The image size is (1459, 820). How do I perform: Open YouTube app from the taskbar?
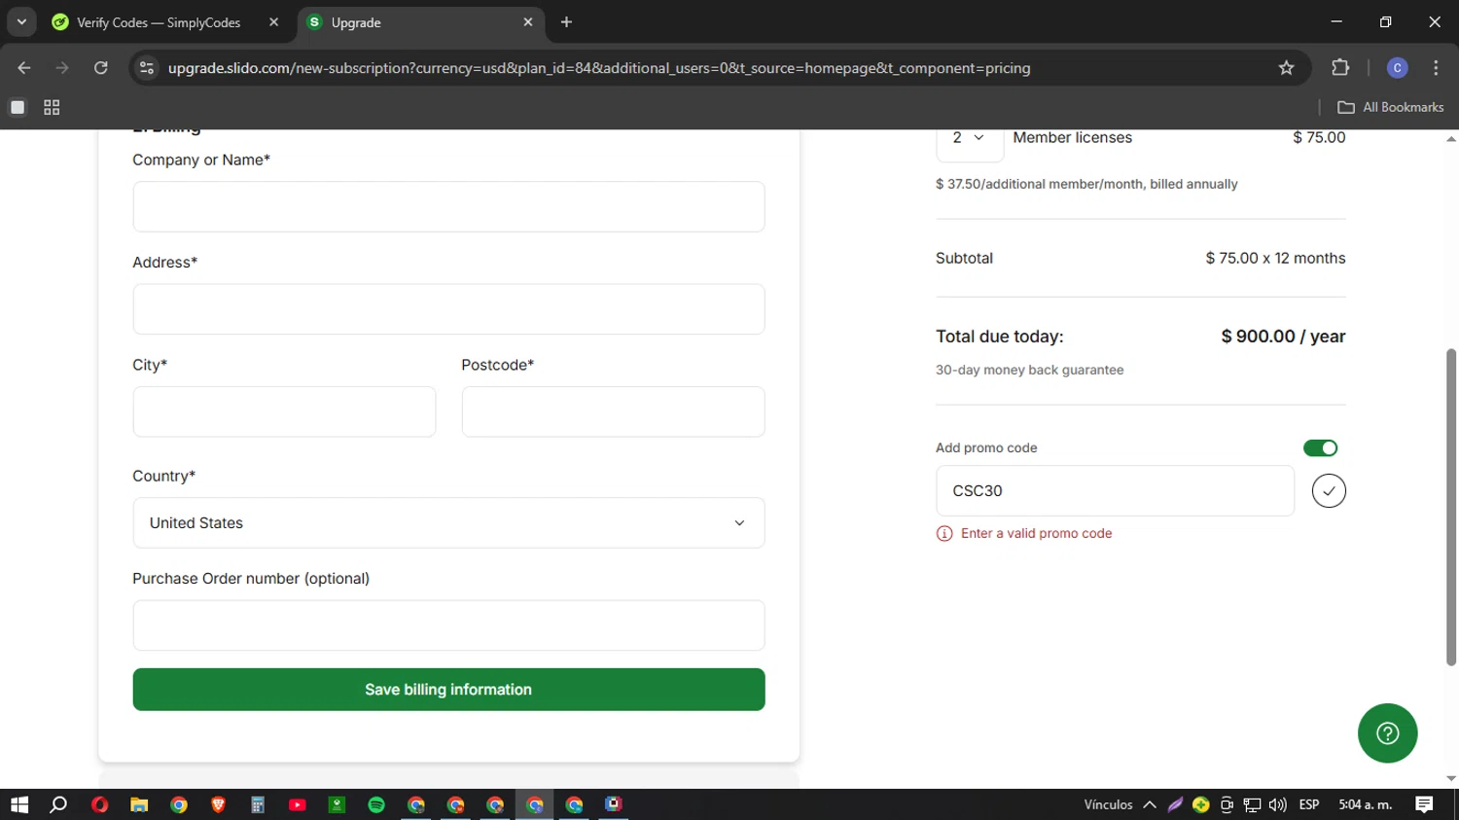[298, 804]
